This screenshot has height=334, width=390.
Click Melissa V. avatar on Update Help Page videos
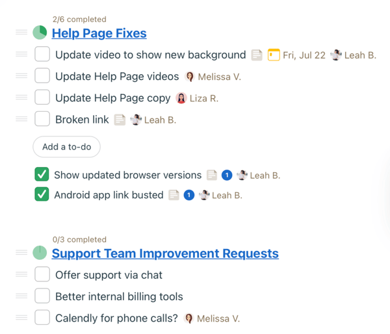pos(190,77)
